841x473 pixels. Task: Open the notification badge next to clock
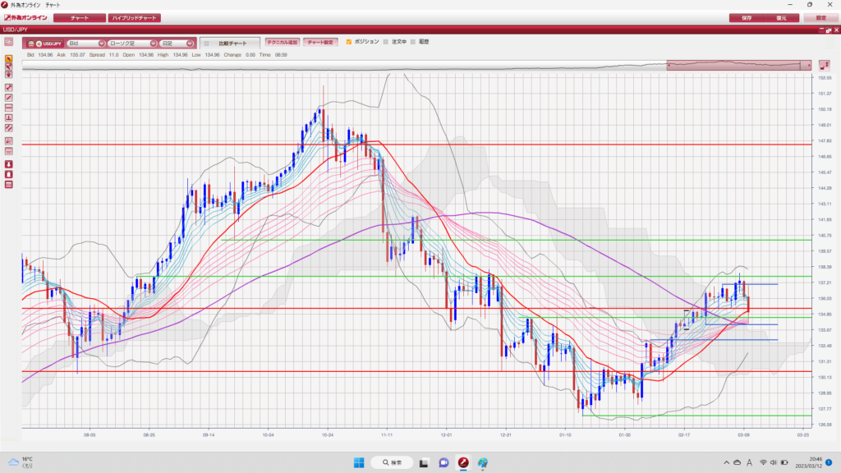pyautogui.click(x=829, y=462)
